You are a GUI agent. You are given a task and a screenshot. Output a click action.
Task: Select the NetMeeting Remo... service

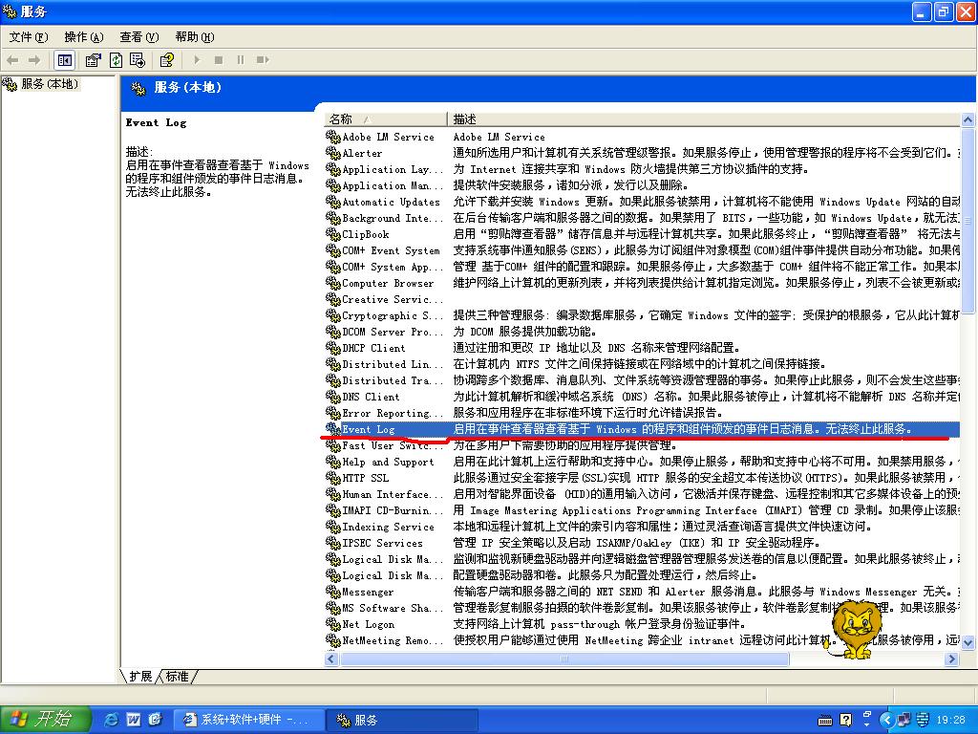[642, 639]
